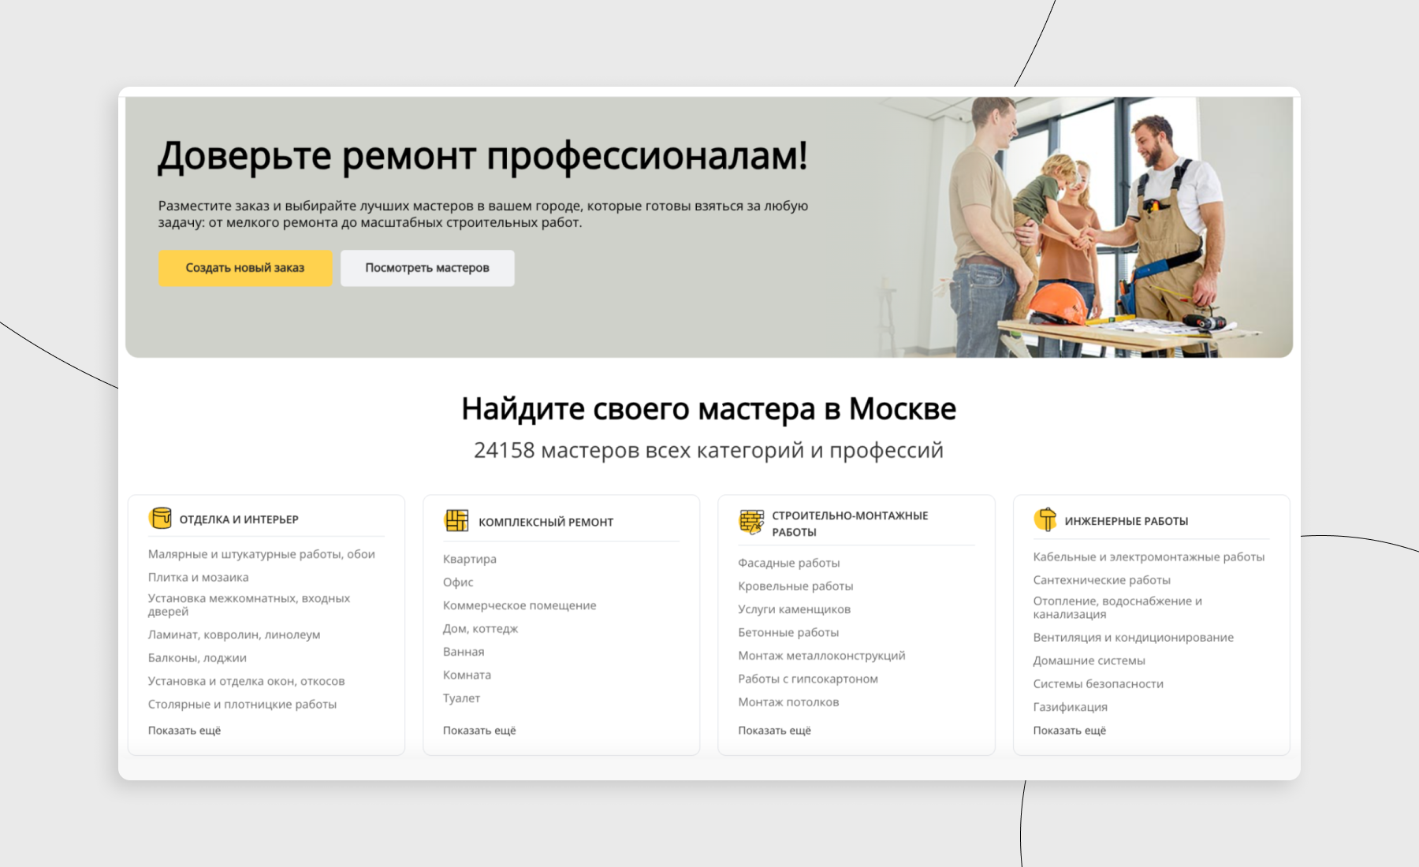Expand Отделка и интерьер list with Показать ещё

[x=184, y=731]
